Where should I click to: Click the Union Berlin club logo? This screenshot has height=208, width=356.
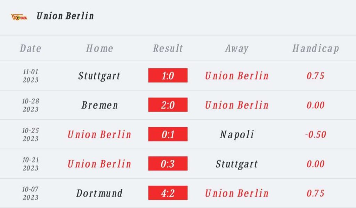click(x=19, y=16)
